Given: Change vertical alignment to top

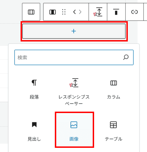Looking at the screenshot, I should pyautogui.click(x=116, y=12).
